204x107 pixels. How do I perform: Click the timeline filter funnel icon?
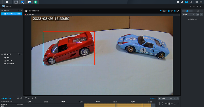(x=26, y=99)
